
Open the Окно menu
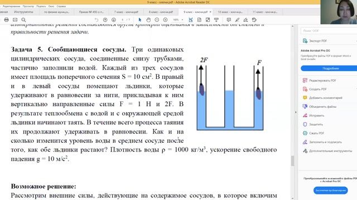(51, 6)
